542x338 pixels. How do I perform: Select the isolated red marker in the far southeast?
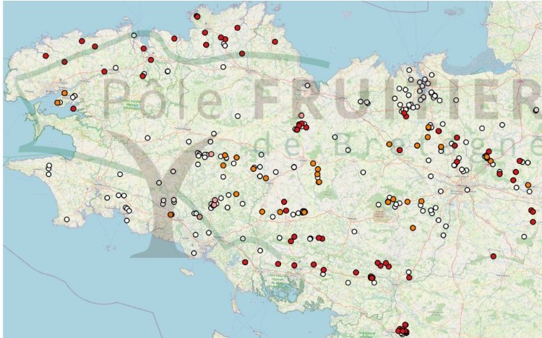[494, 256]
